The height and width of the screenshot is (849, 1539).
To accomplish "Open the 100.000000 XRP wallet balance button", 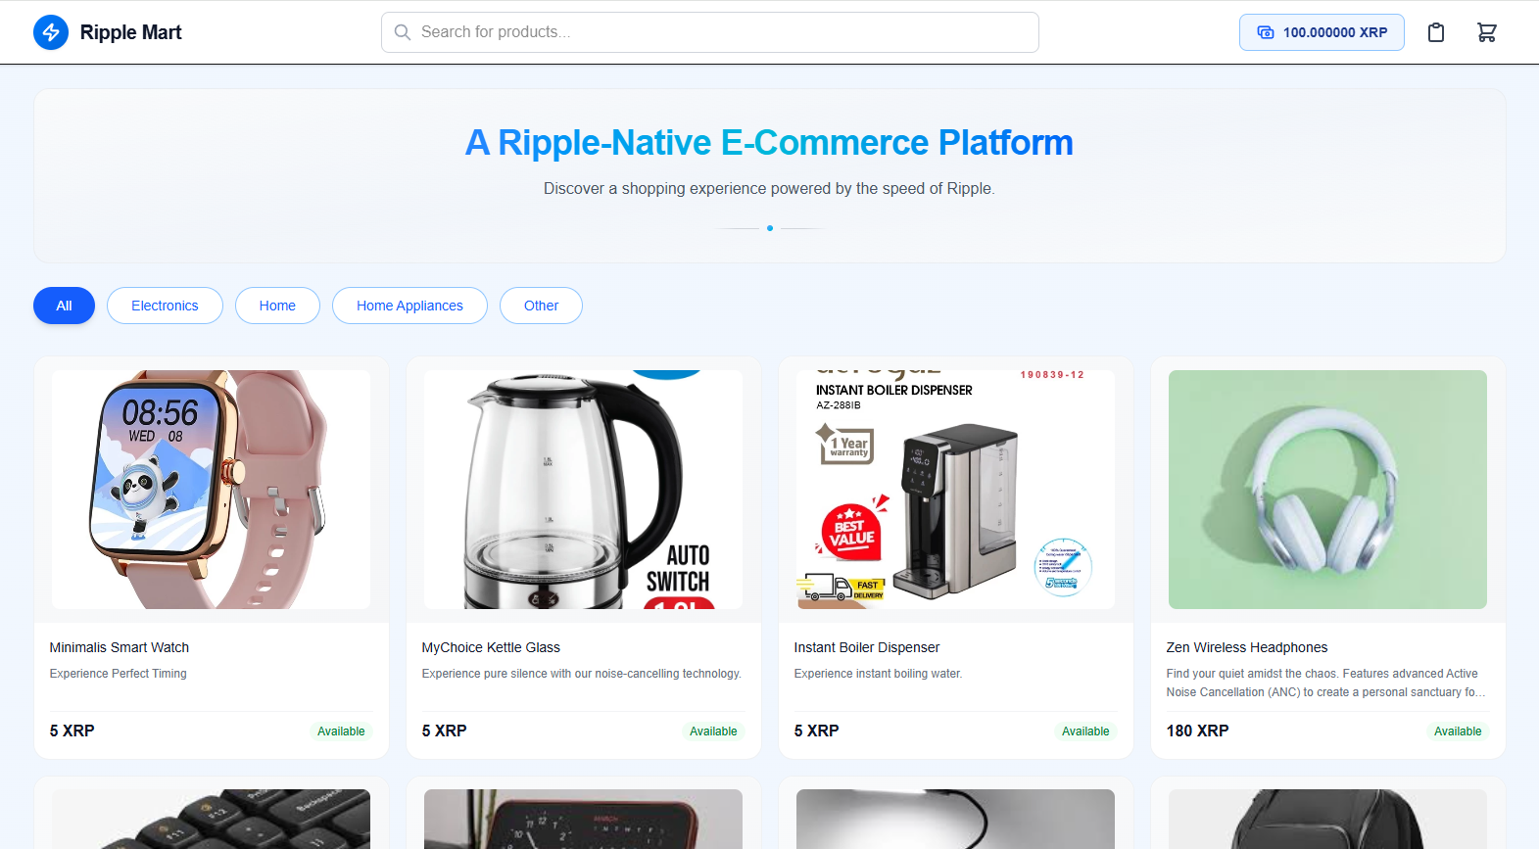I will 1322,32.
